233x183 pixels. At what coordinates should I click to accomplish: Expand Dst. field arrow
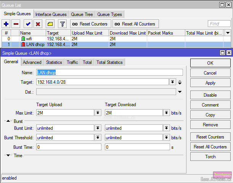[x=180, y=92]
